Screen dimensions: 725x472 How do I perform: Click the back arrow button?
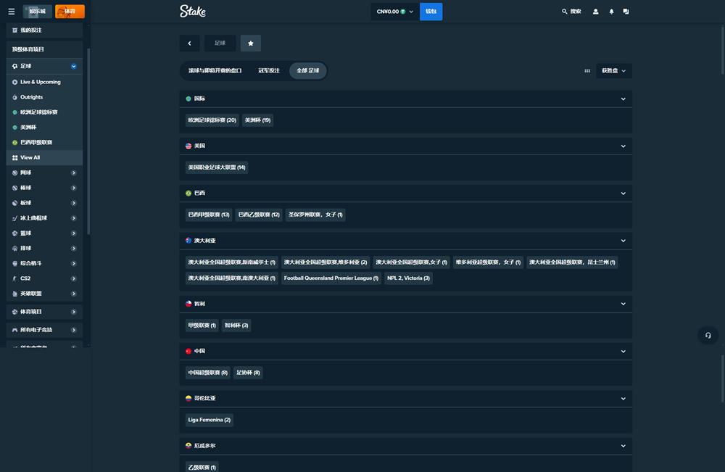tap(189, 43)
